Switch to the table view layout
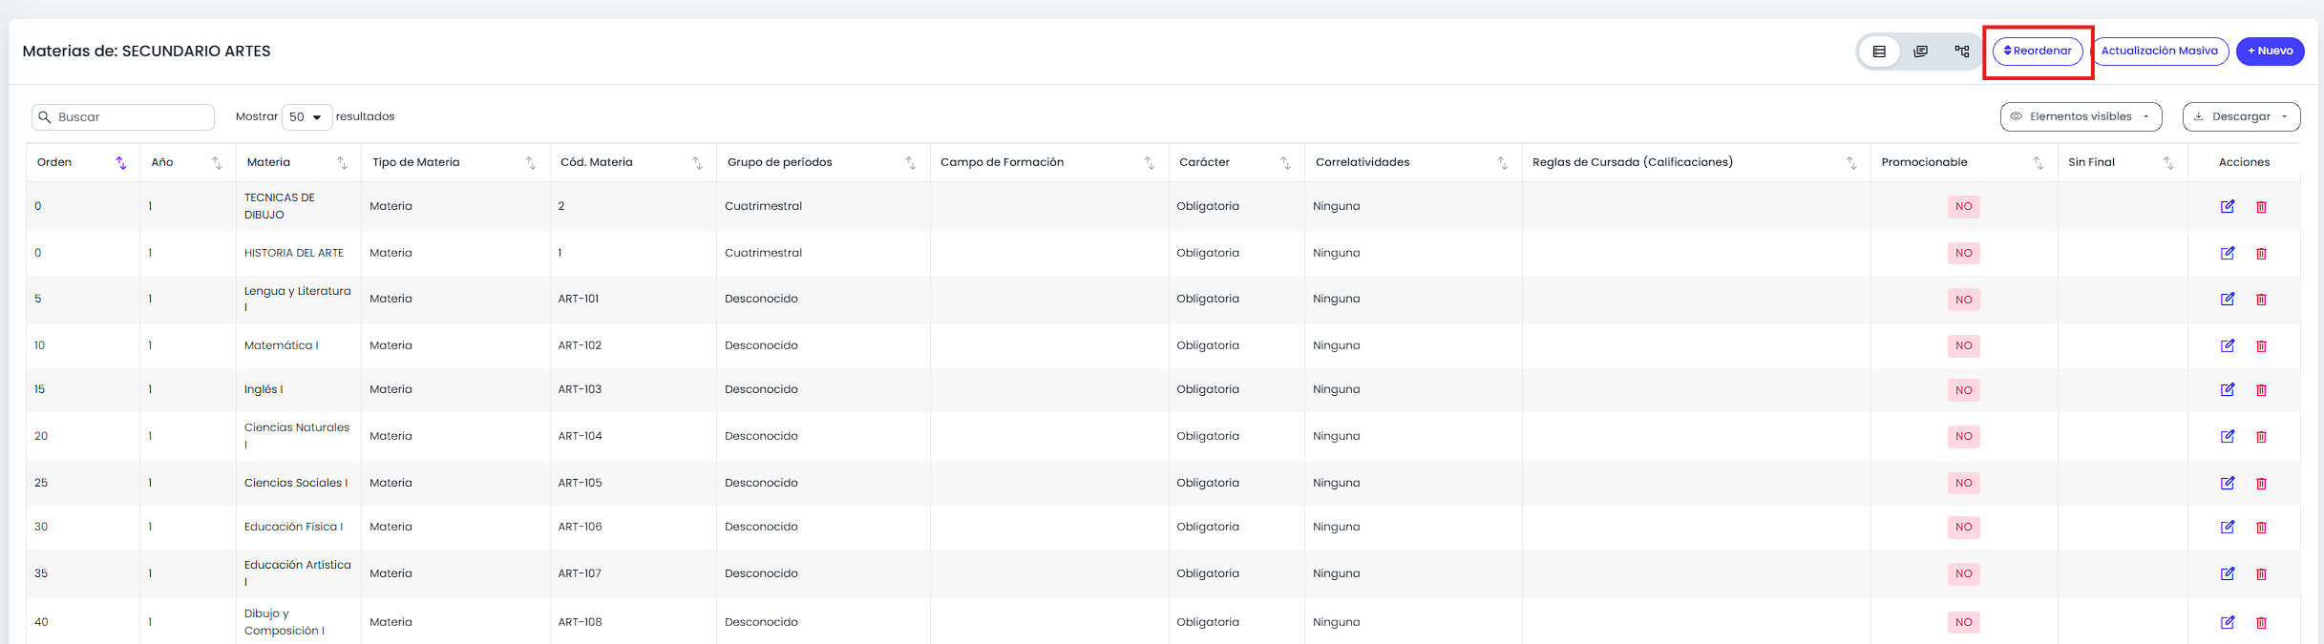This screenshot has height=644, width=2324. click(x=1879, y=52)
